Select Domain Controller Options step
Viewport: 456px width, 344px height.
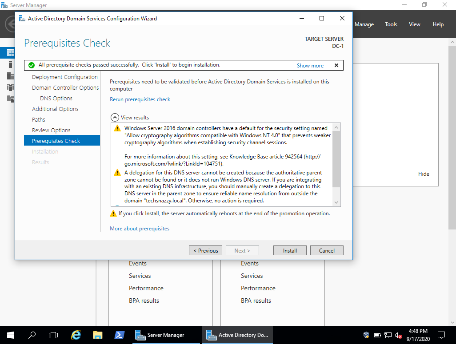coord(65,88)
